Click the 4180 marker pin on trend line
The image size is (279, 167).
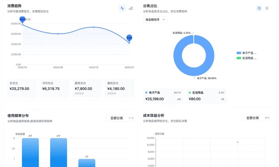[x=129, y=38]
